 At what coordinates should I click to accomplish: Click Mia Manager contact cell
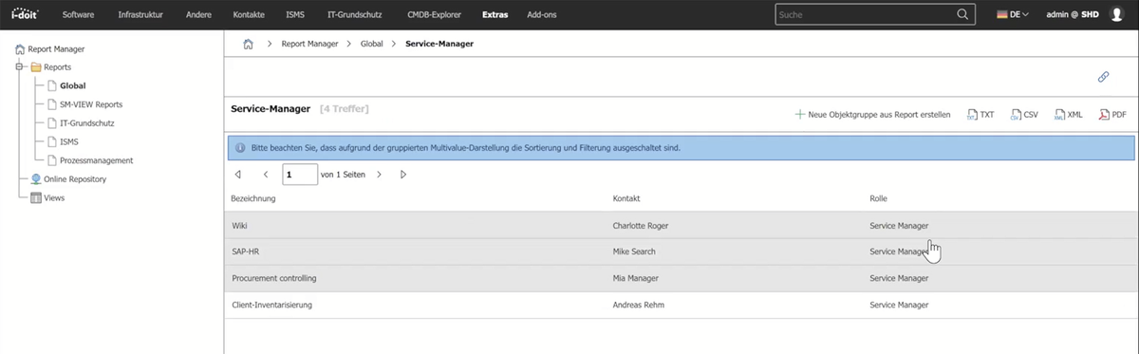click(x=637, y=278)
